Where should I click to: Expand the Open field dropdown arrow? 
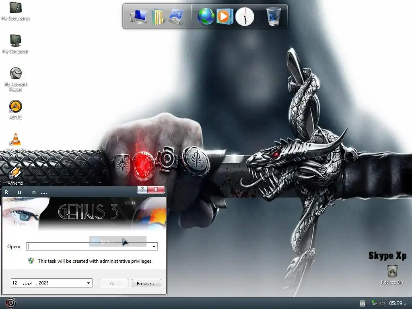[x=154, y=247]
